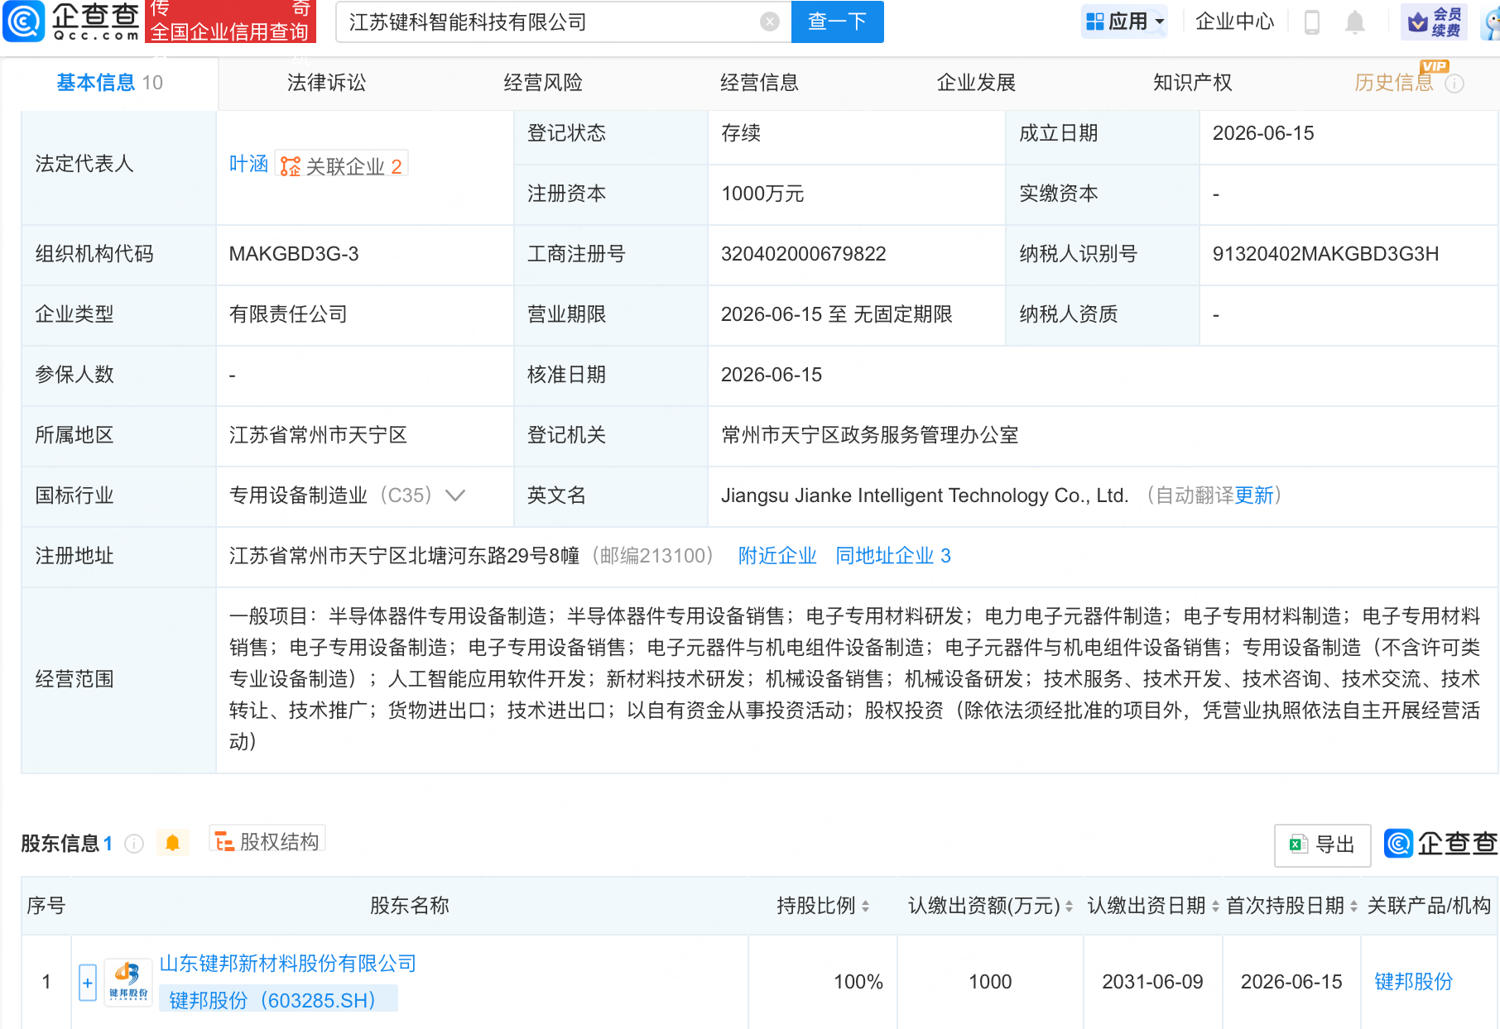
Task: Open the 附近企业 link
Action: point(777,556)
